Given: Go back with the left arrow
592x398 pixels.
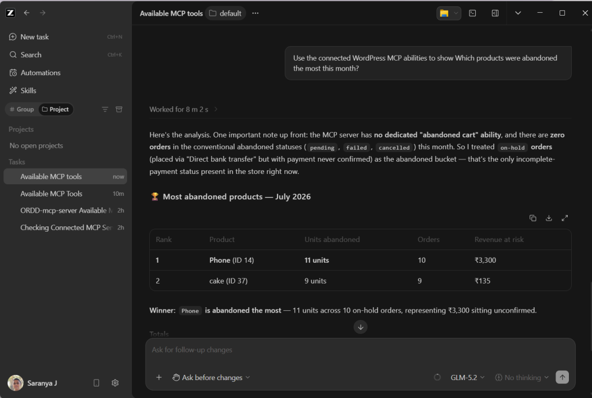Looking at the screenshot, I should [x=27, y=13].
